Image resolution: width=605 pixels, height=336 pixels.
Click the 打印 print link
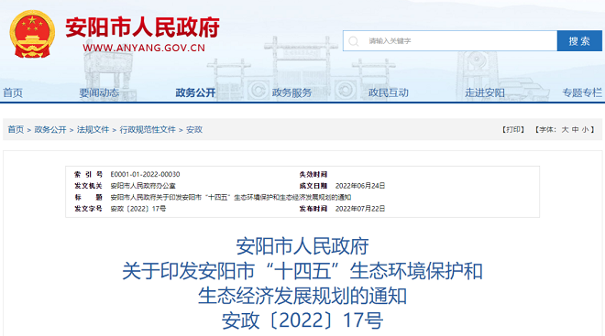tap(513, 129)
